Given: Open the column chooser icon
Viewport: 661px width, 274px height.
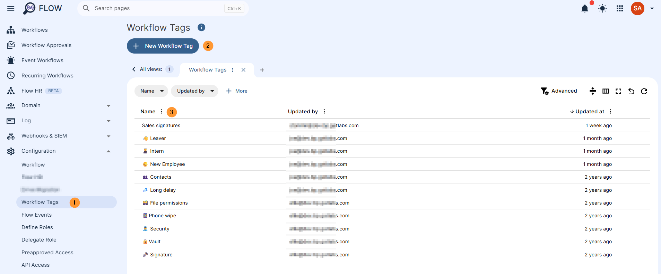Looking at the screenshot, I should [606, 91].
